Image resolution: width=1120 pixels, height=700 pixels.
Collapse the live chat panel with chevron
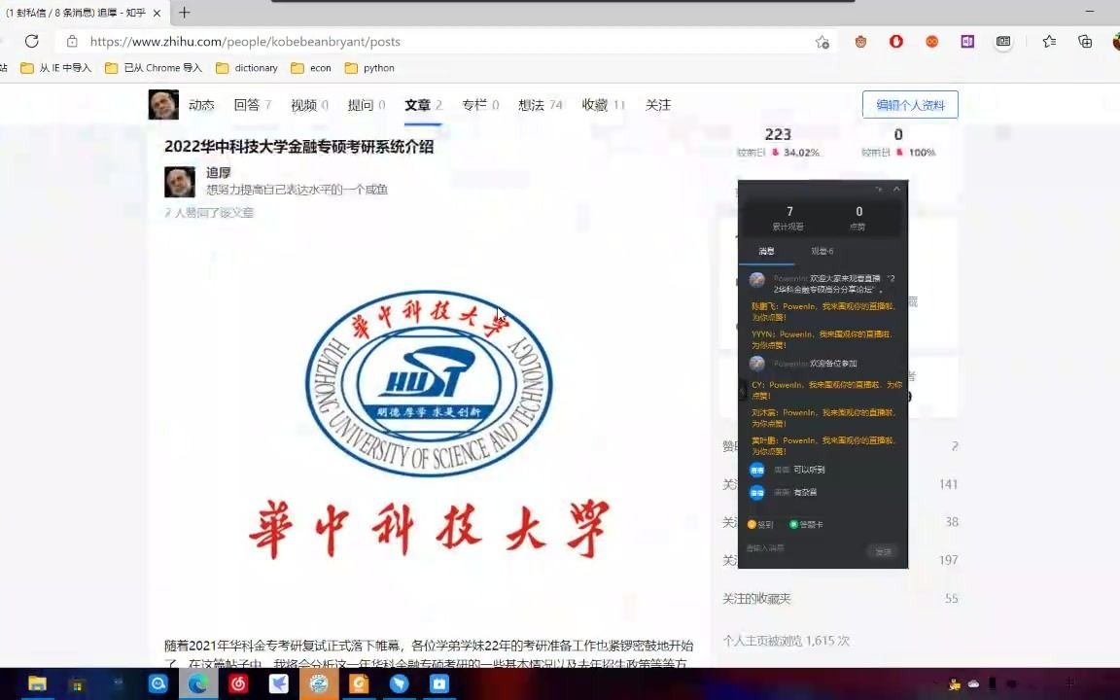896,189
